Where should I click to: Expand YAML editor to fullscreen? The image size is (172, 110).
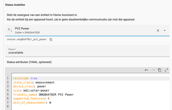point(166,70)
